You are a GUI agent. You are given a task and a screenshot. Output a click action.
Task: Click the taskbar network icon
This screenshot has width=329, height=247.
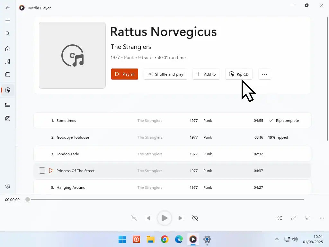click(x=287, y=239)
